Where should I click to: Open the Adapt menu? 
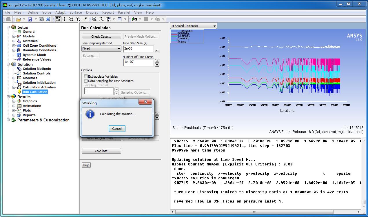pyautogui.click(x=60, y=12)
